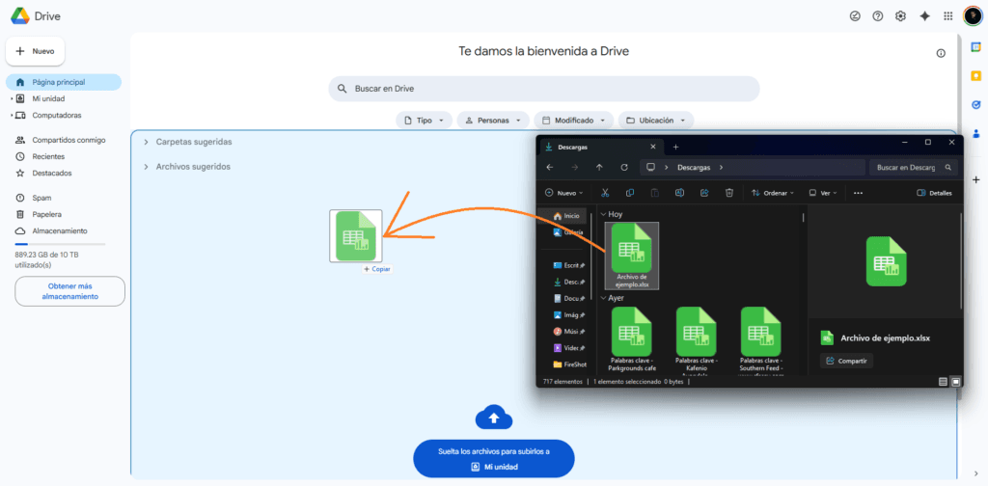Go back in the Descargas Explorer window
The width and height of the screenshot is (988, 486).
tap(550, 168)
